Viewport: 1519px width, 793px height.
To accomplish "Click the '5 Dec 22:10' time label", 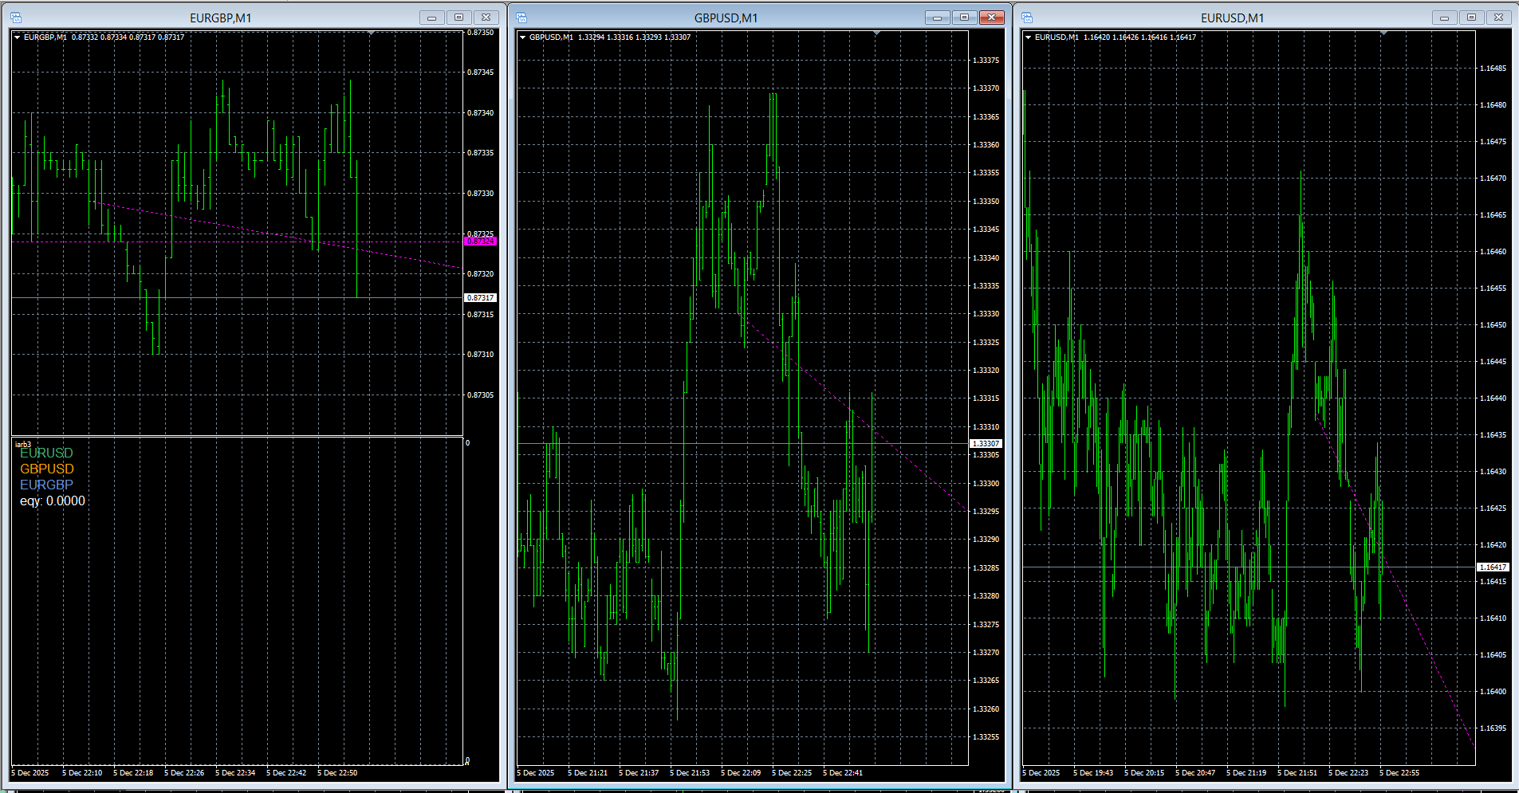I will click(x=82, y=773).
